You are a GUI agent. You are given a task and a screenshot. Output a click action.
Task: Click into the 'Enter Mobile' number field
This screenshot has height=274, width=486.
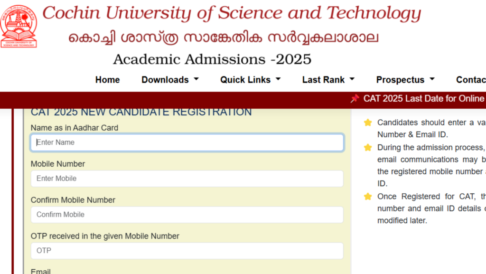point(187,179)
